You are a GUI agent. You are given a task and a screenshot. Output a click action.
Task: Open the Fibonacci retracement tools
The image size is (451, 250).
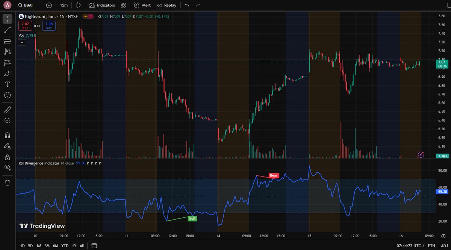coord(8,41)
